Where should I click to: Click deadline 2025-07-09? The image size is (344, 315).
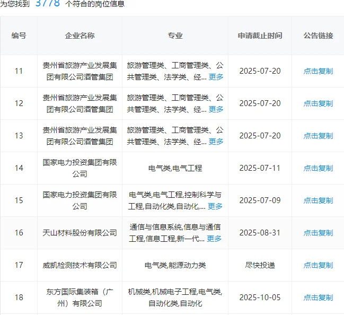[260, 200]
